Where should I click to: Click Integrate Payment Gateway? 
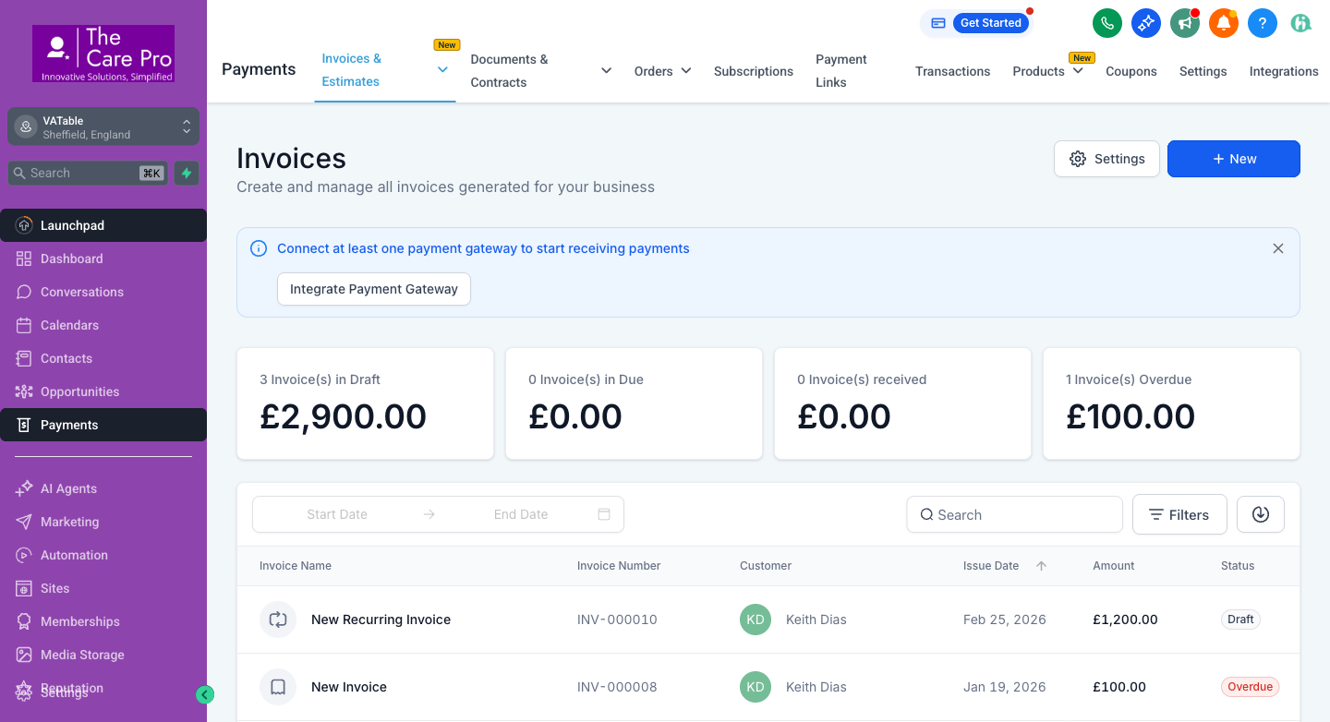(x=373, y=289)
